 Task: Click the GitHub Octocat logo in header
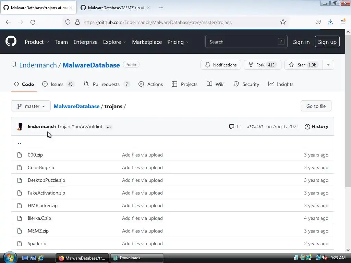click(x=11, y=41)
